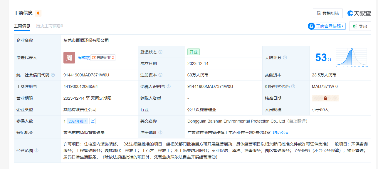Click help icon next to 统一社会信用代码
Screen dimensions: 378x169
(53, 75)
